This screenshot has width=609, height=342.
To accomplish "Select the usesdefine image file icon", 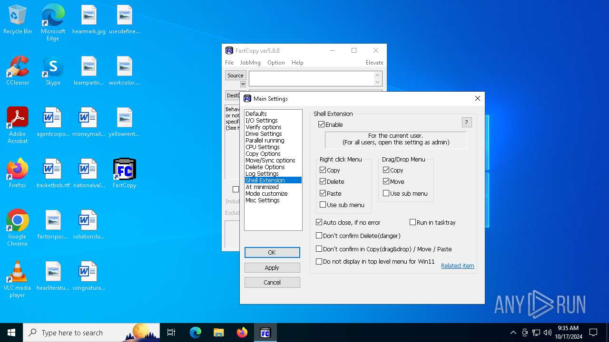I will [x=124, y=19].
